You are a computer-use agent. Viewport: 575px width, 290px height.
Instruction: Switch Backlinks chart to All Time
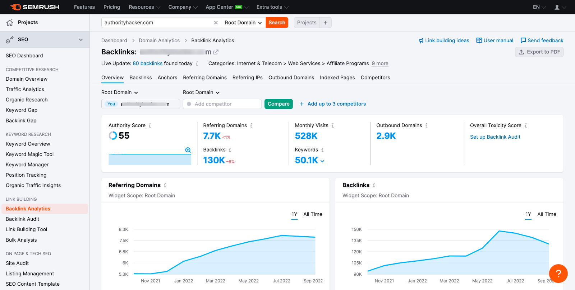coord(546,214)
